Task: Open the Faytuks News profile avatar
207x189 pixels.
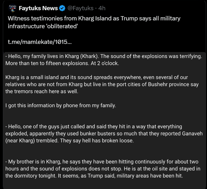Action: click(11, 8)
